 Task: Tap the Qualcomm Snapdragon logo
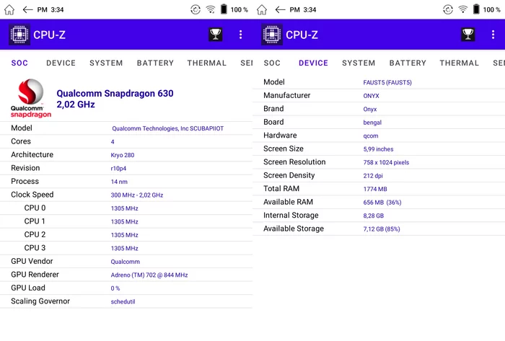31,98
